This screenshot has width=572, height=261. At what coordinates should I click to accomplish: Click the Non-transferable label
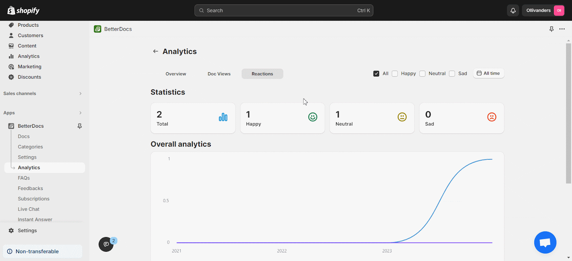(x=37, y=251)
